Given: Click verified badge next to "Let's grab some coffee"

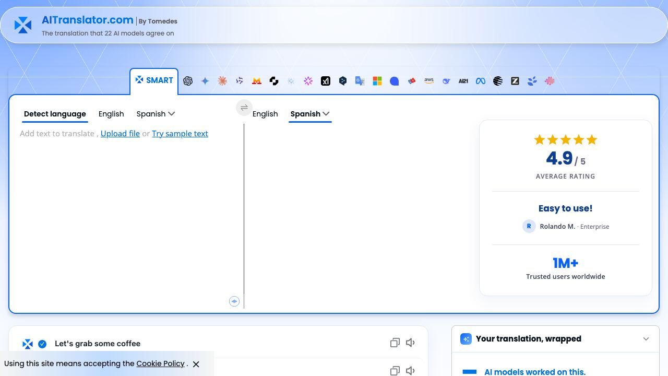Looking at the screenshot, I should (42, 344).
